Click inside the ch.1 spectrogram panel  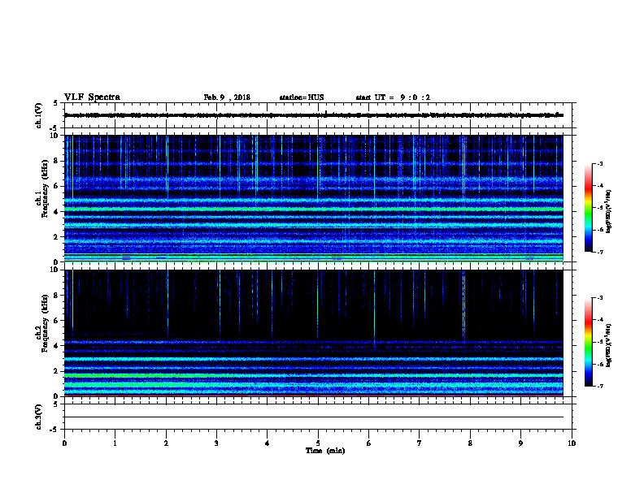pos(314,198)
